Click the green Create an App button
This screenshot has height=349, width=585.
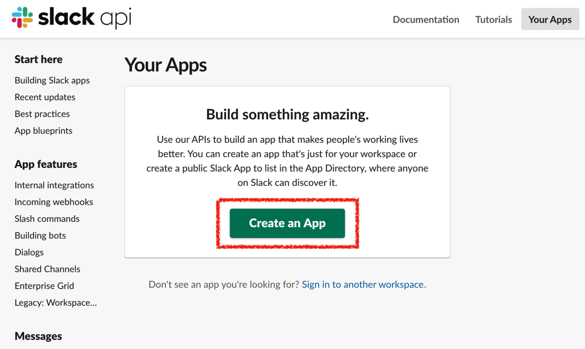[287, 223]
